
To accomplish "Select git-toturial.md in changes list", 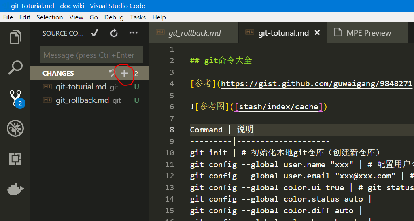I will click(89, 87).
